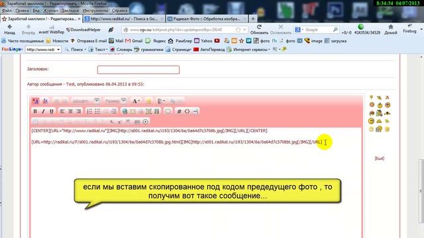Wrap selection in CODE tags via hash icon

point(179,112)
